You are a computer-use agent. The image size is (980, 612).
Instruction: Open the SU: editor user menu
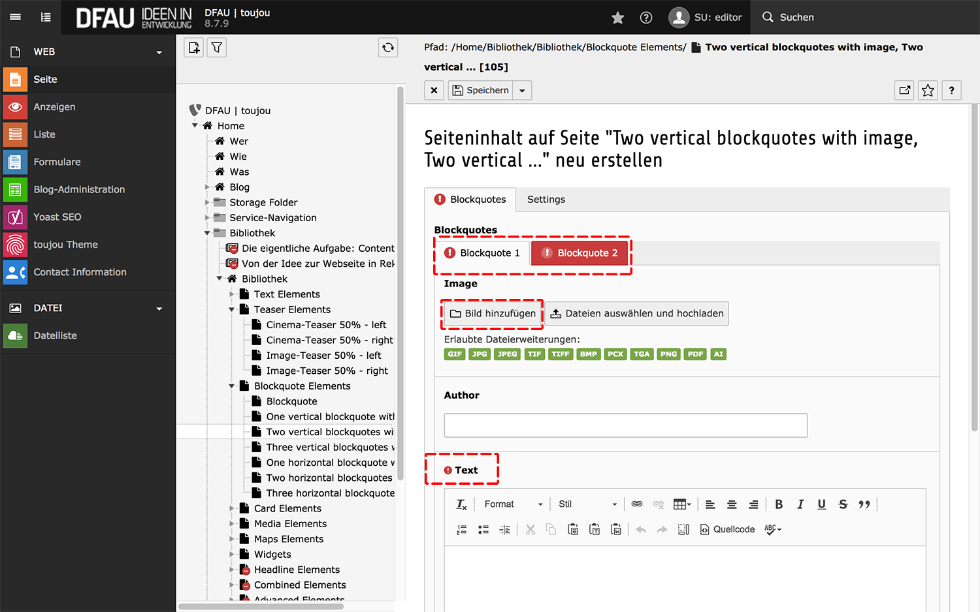(x=706, y=18)
